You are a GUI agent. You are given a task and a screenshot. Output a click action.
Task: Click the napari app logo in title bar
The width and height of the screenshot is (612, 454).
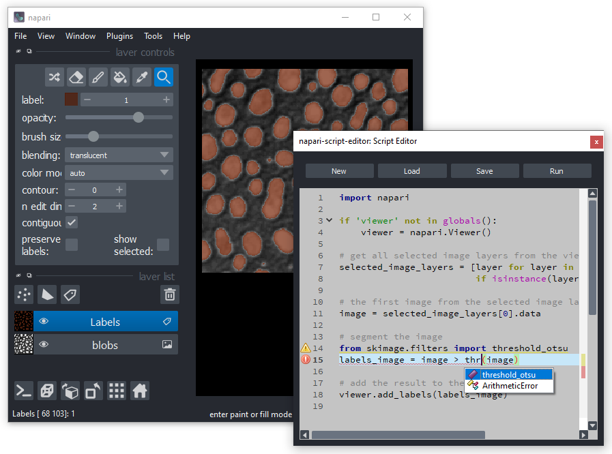point(19,17)
